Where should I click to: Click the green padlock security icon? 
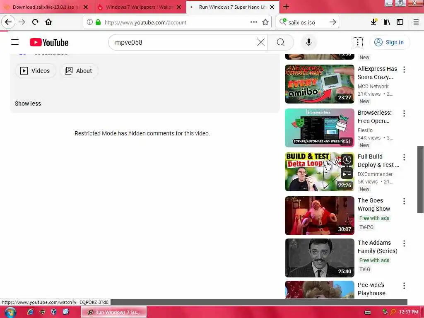98,22
